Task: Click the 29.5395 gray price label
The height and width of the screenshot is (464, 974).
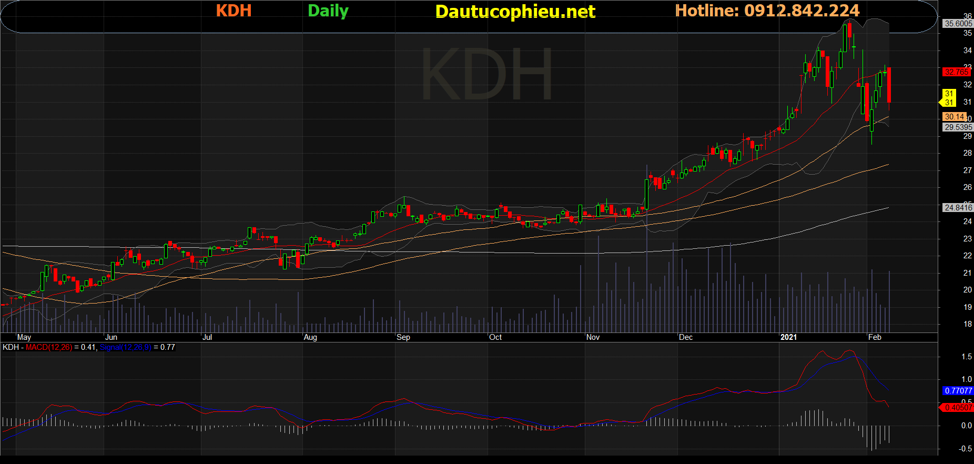Action: 958,127
